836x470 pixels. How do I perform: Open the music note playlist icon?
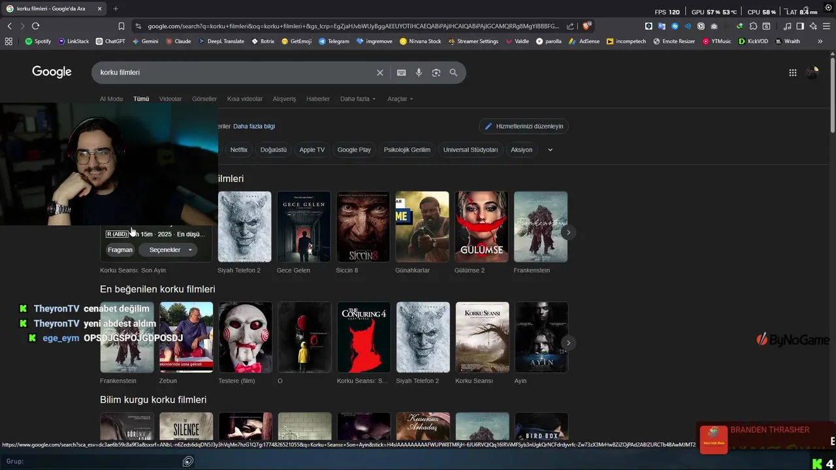click(787, 26)
